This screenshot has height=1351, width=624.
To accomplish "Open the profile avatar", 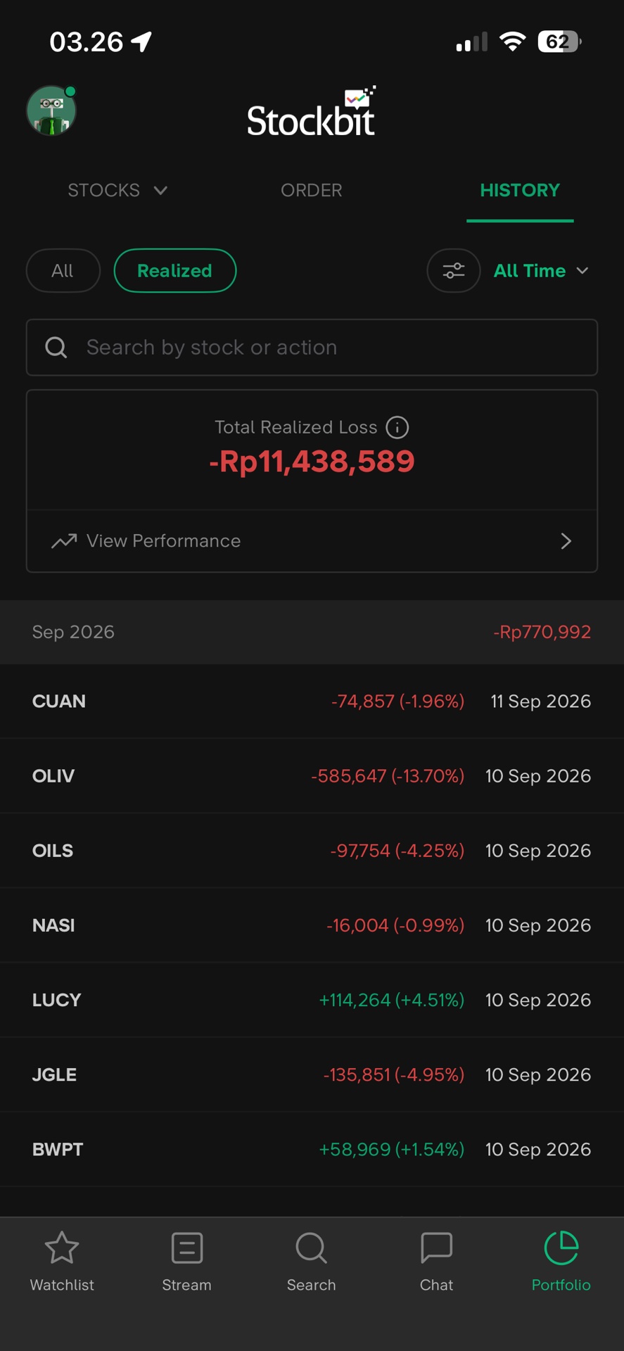I will click(x=51, y=110).
